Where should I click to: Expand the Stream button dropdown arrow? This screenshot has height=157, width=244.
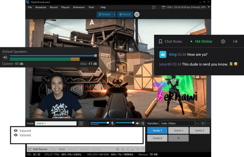pyautogui.click(x=115, y=14)
